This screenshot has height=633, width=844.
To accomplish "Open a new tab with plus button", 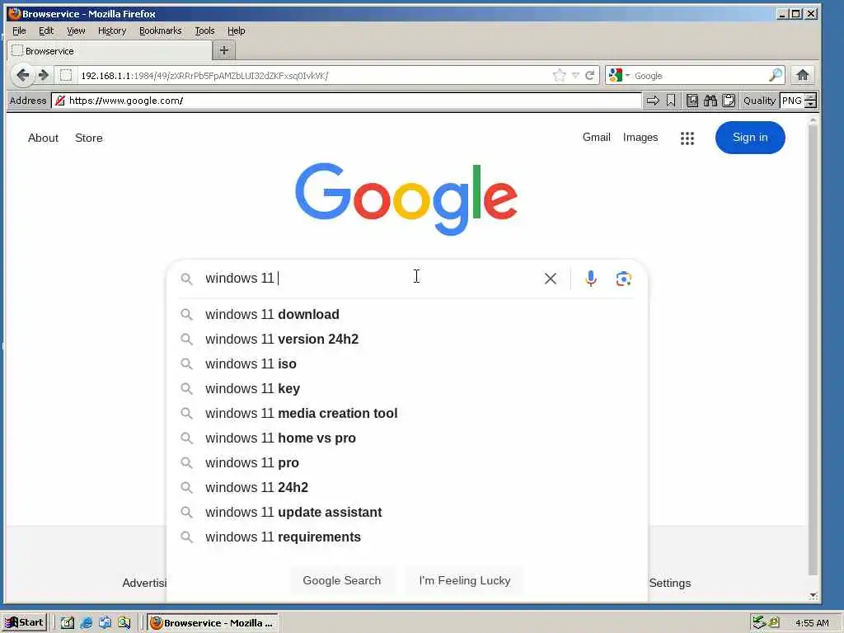I will point(224,50).
